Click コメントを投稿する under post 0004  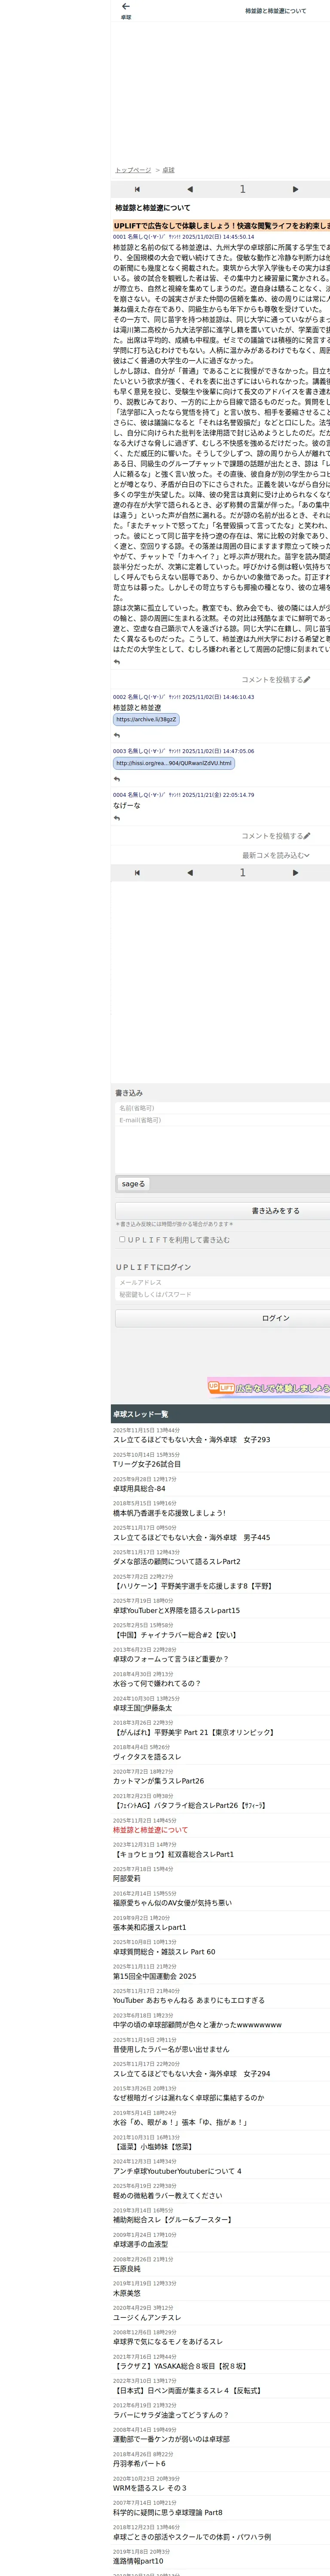[x=275, y=836]
